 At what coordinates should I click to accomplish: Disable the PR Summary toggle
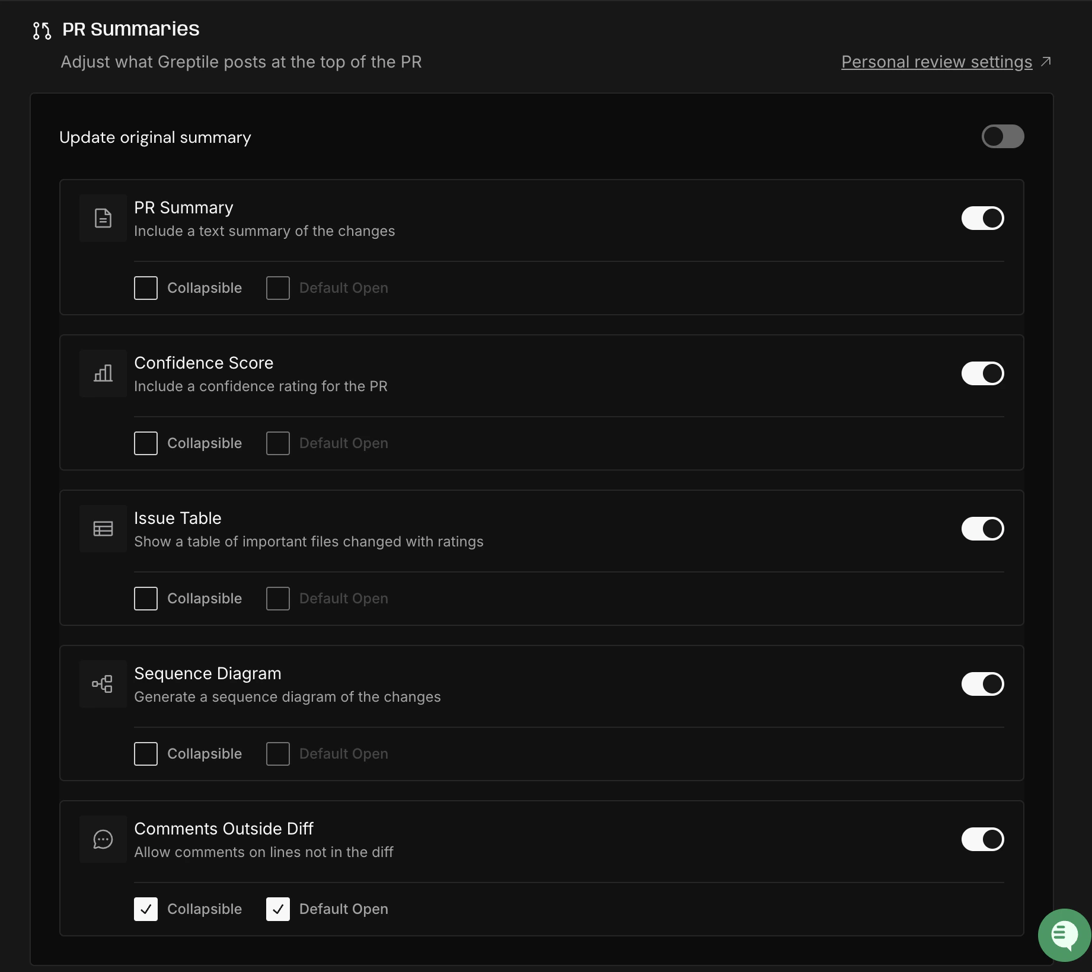(982, 218)
